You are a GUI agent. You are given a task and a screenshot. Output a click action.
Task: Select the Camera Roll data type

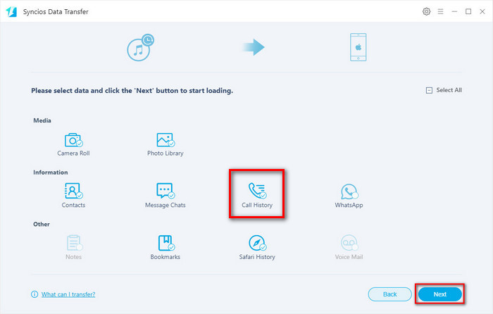coord(73,144)
